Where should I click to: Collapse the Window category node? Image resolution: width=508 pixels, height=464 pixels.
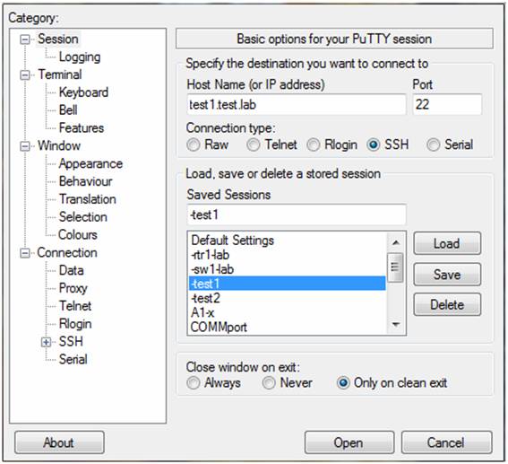pyautogui.click(x=24, y=146)
